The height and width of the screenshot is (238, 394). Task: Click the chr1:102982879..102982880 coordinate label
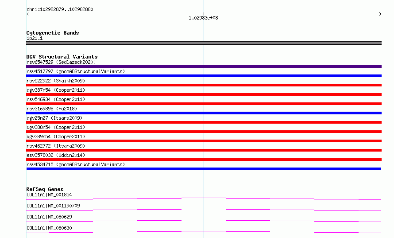pos(60,9)
